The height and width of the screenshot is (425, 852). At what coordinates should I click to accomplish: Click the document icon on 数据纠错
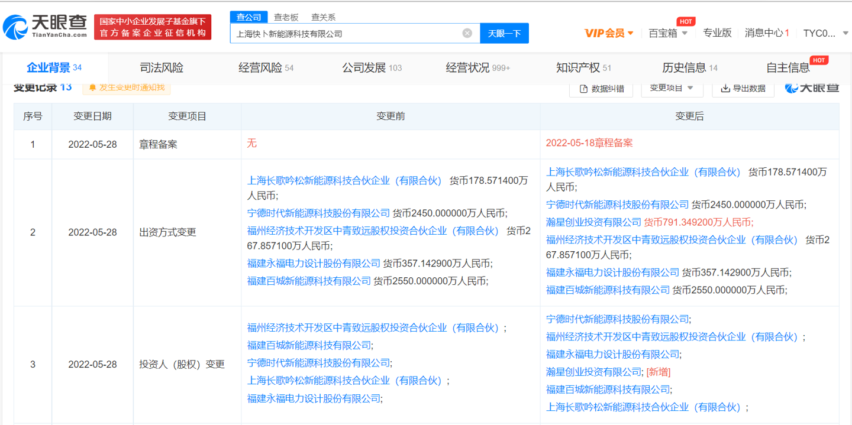coord(583,89)
